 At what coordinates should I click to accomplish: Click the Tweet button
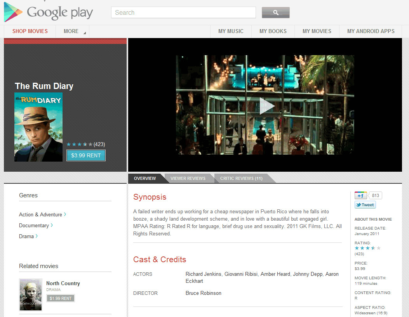365,205
